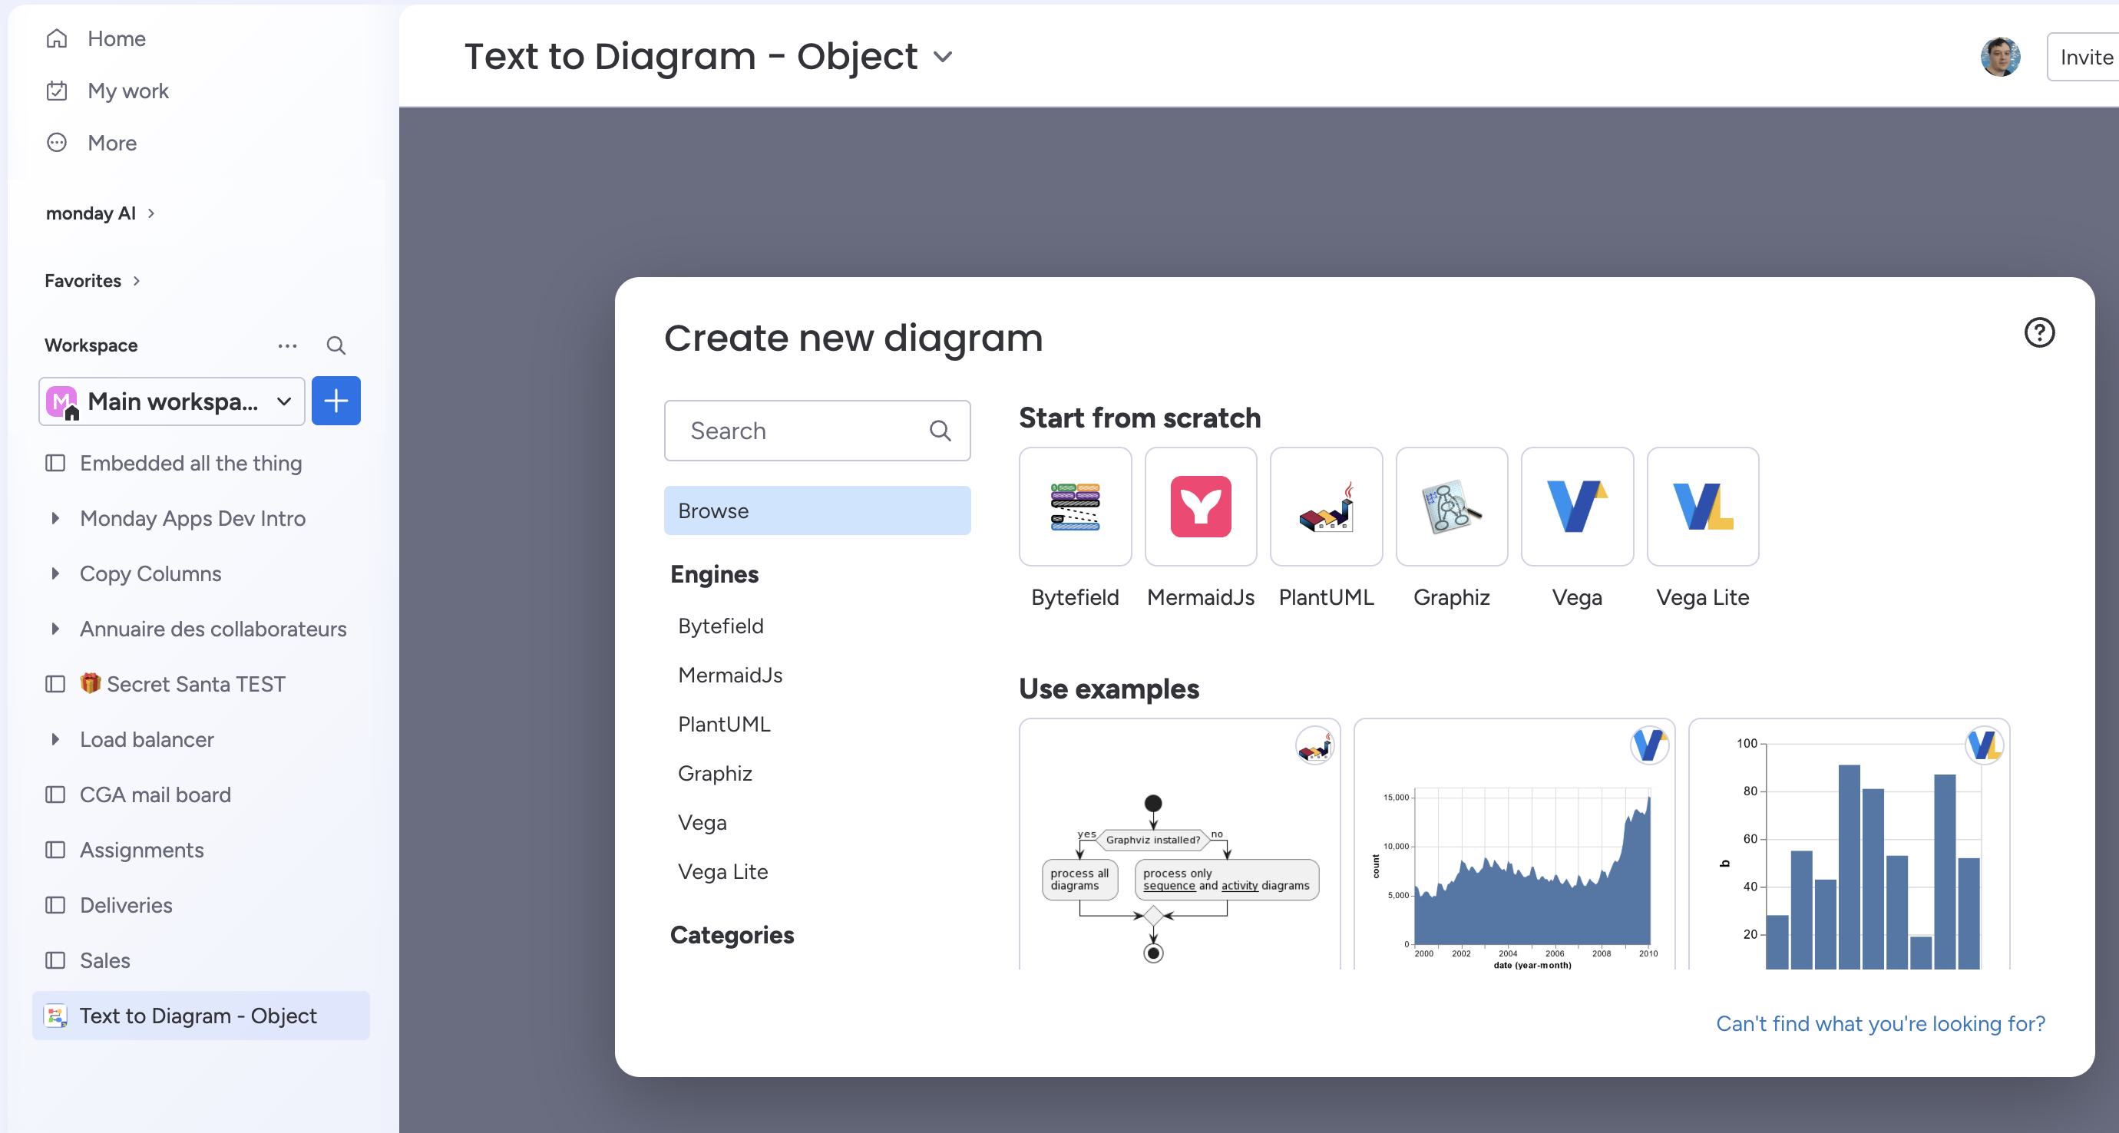The image size is (2119, 1133).
Task: Select the Vega engine tile
Action: (x=1577, y=507)
